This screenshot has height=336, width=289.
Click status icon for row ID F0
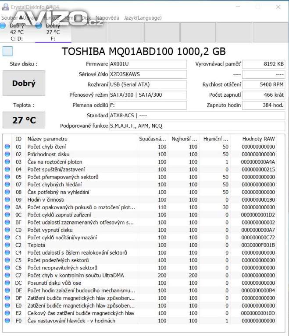coord(7,321)
